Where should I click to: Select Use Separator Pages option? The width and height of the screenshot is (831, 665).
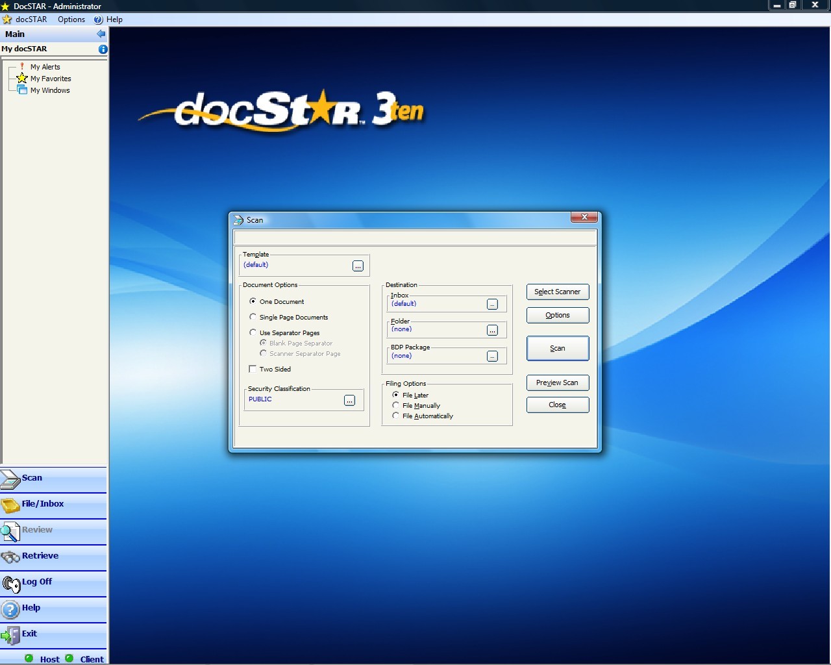click(x=253, y=332)
